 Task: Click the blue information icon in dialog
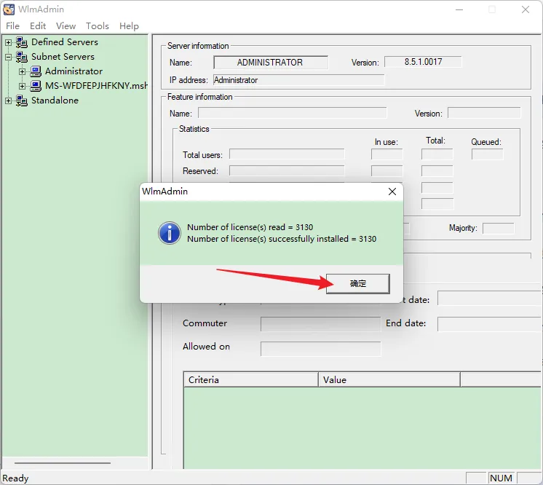click(170, 233)
